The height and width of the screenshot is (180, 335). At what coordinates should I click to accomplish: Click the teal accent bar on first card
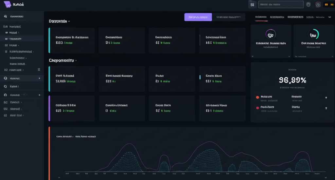tap(49, 40)
